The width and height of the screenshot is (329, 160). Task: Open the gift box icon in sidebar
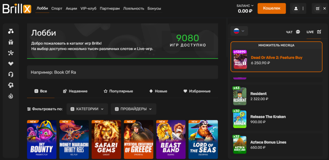click(x=11, y=43)
